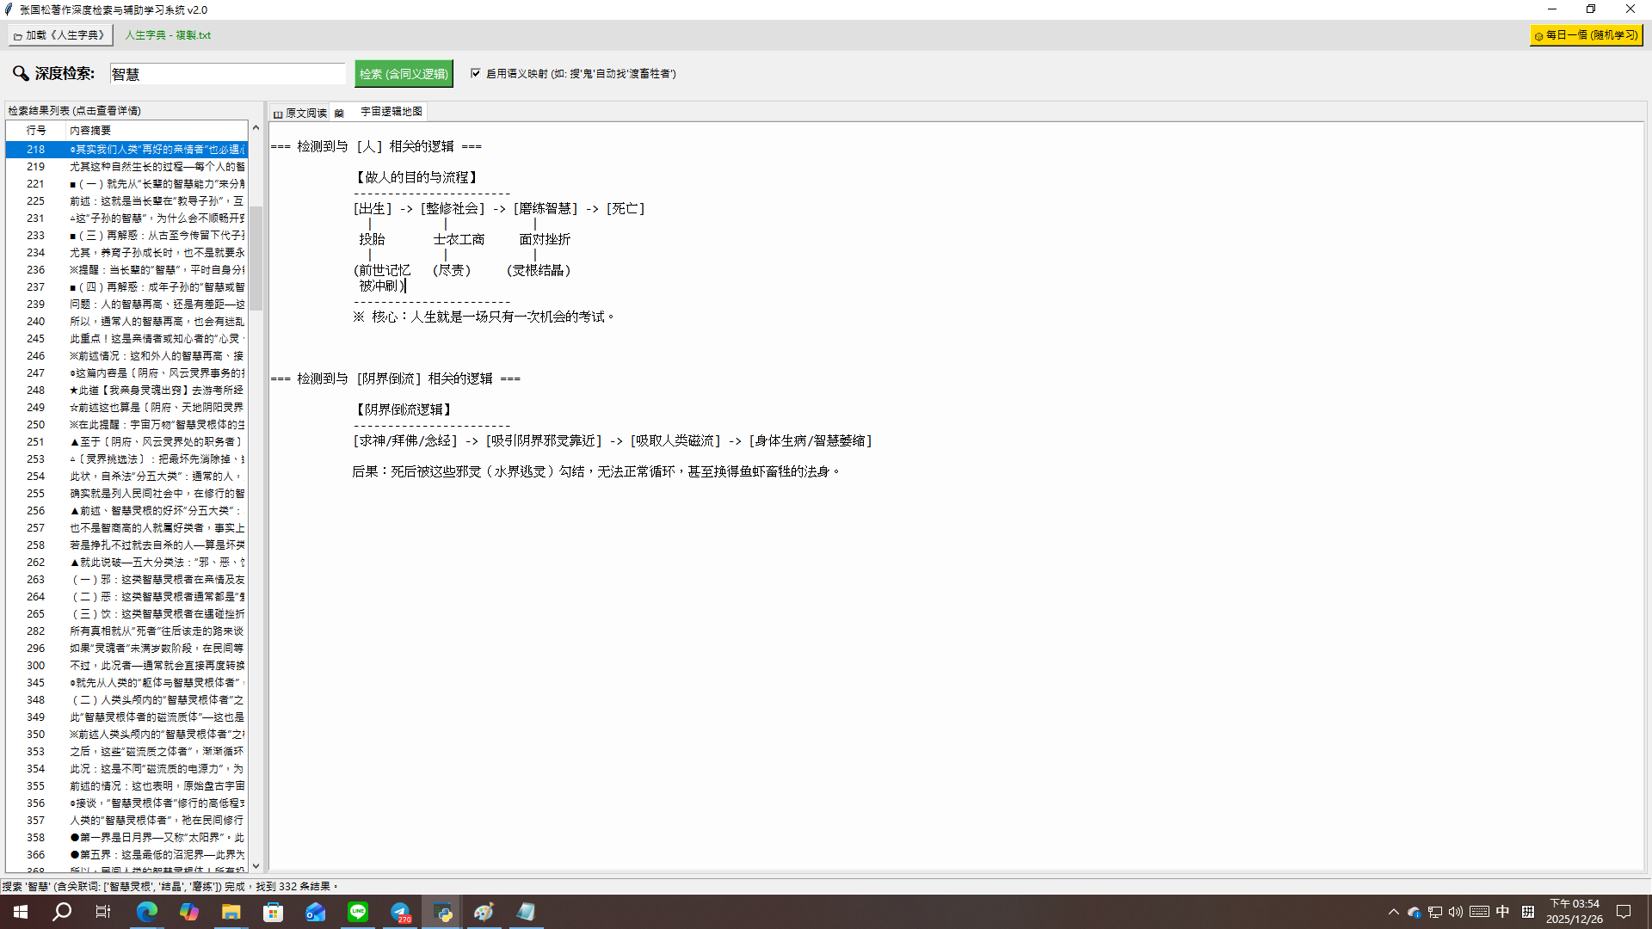The height and width of the screenshot is (929, 1652).
Task: Show hidden system tray icons
Action: pos(1393,912)
